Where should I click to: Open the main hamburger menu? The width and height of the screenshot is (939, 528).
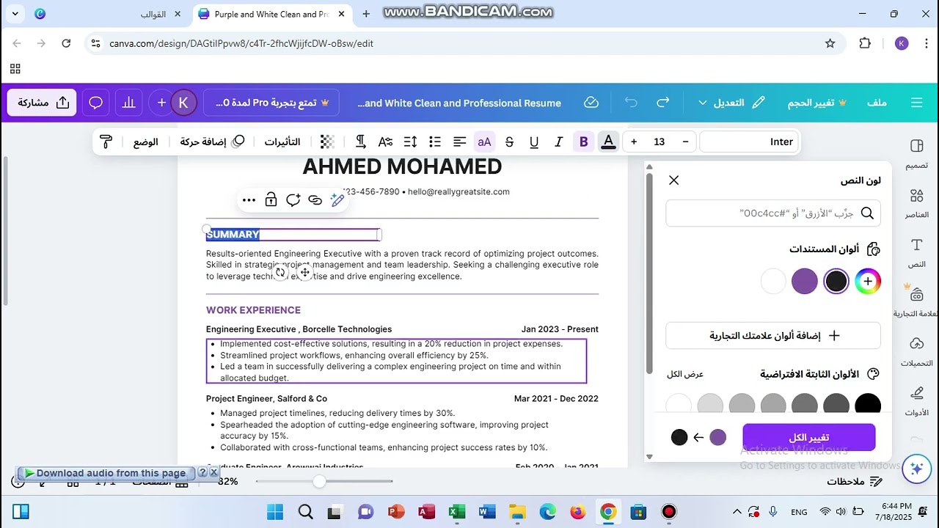point(917,103)
